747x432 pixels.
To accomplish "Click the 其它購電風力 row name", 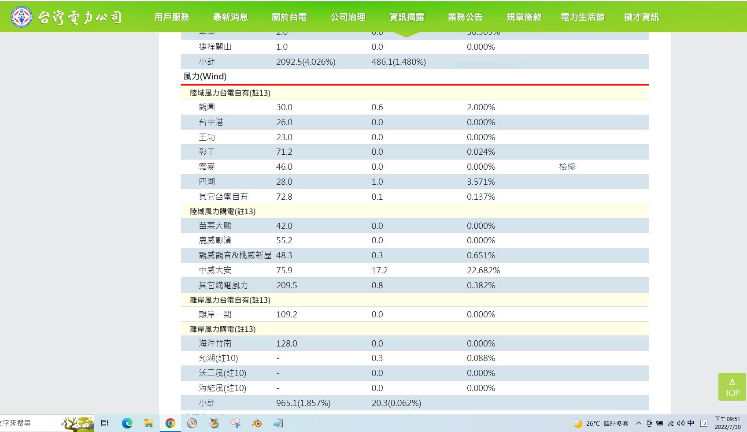I will click(x=223, y=285).
